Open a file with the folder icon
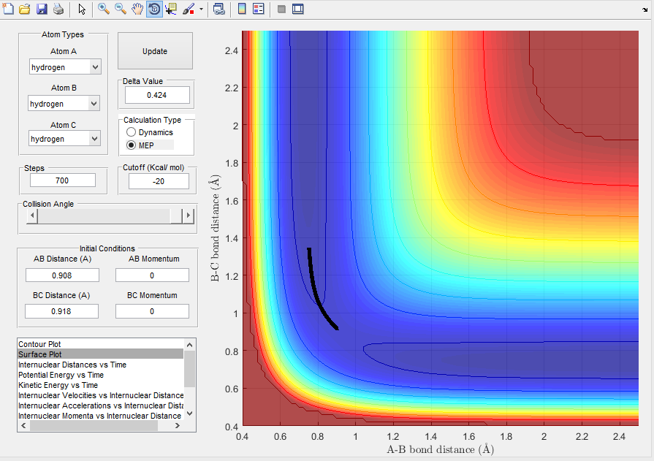Viewport: 654px width, 461px height. pyautogui.click(x=25, y=9)
